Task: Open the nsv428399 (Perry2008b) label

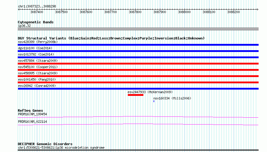Action: click(38, 42)
